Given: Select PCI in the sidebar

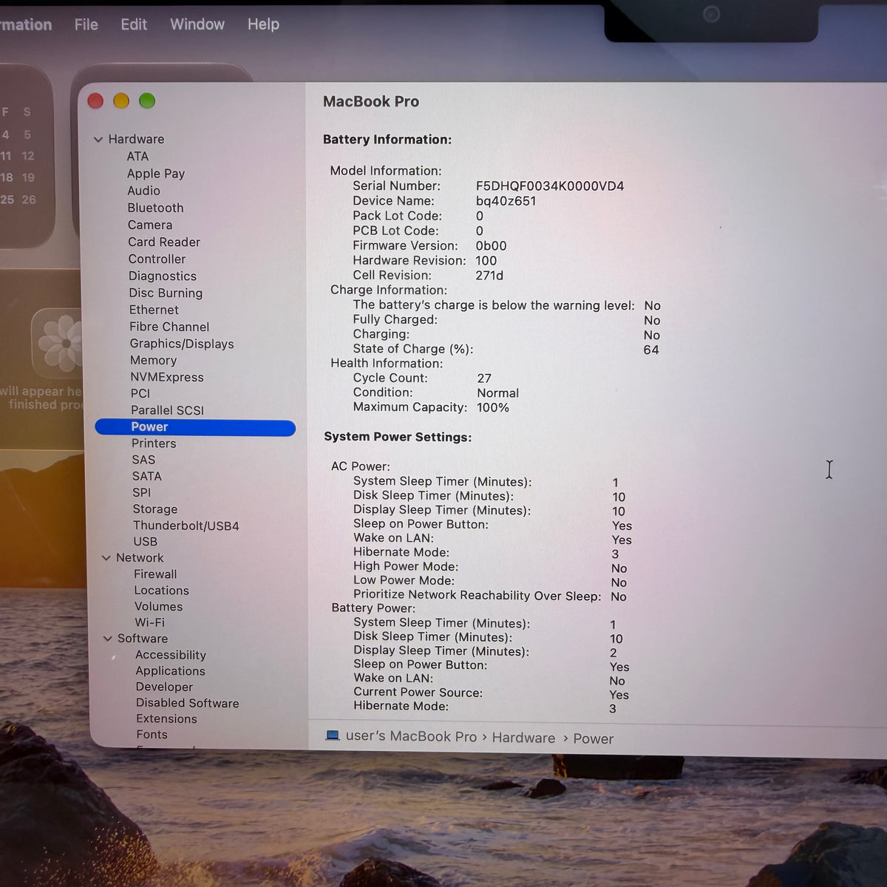Looking at the screenshot, I should [x=140, y=393].
